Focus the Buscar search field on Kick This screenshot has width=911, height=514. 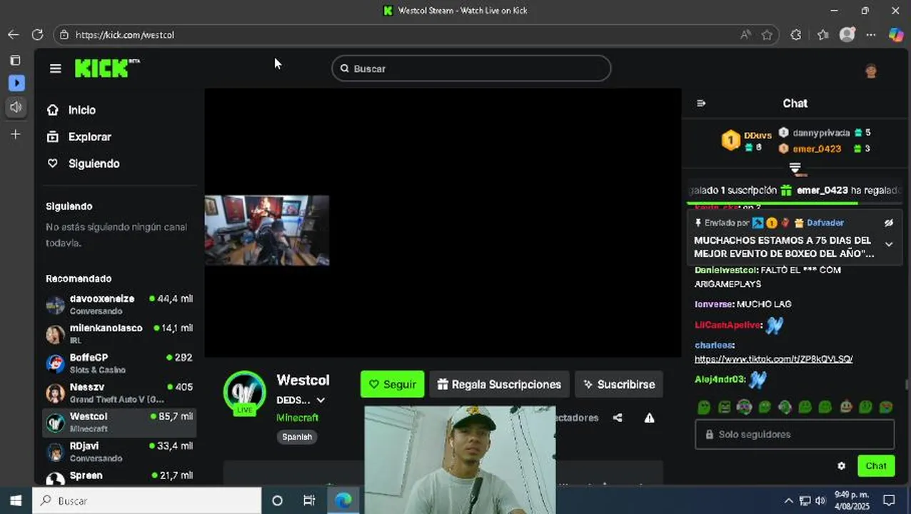pyautogui.click(x=471, y=69)
